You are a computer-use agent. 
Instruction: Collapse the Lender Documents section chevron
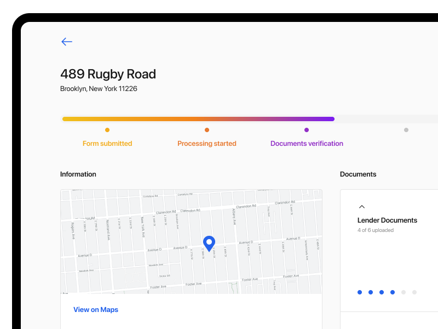coord(361,207)
